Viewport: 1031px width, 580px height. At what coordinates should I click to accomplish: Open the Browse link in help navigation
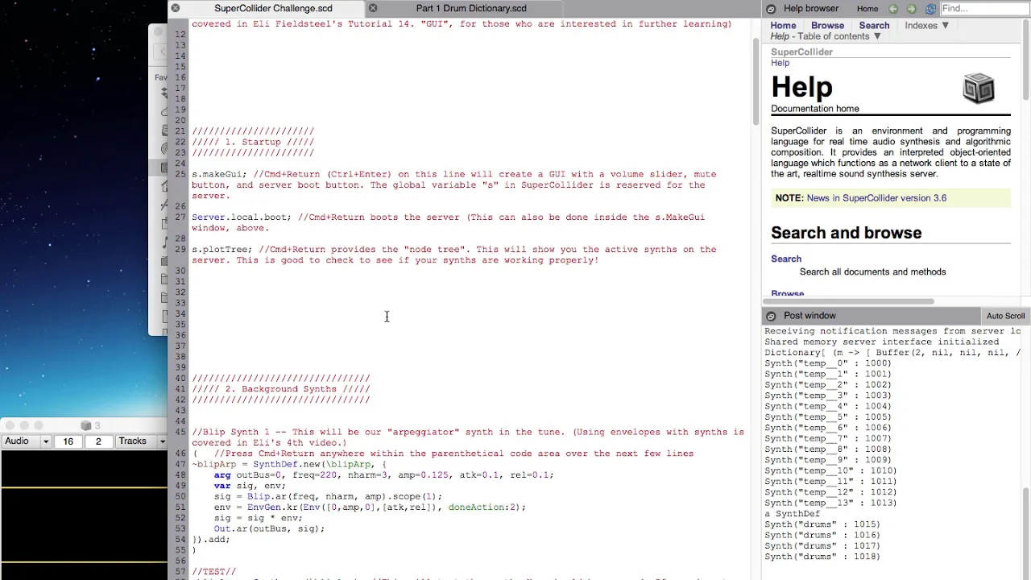coord(827,26)
